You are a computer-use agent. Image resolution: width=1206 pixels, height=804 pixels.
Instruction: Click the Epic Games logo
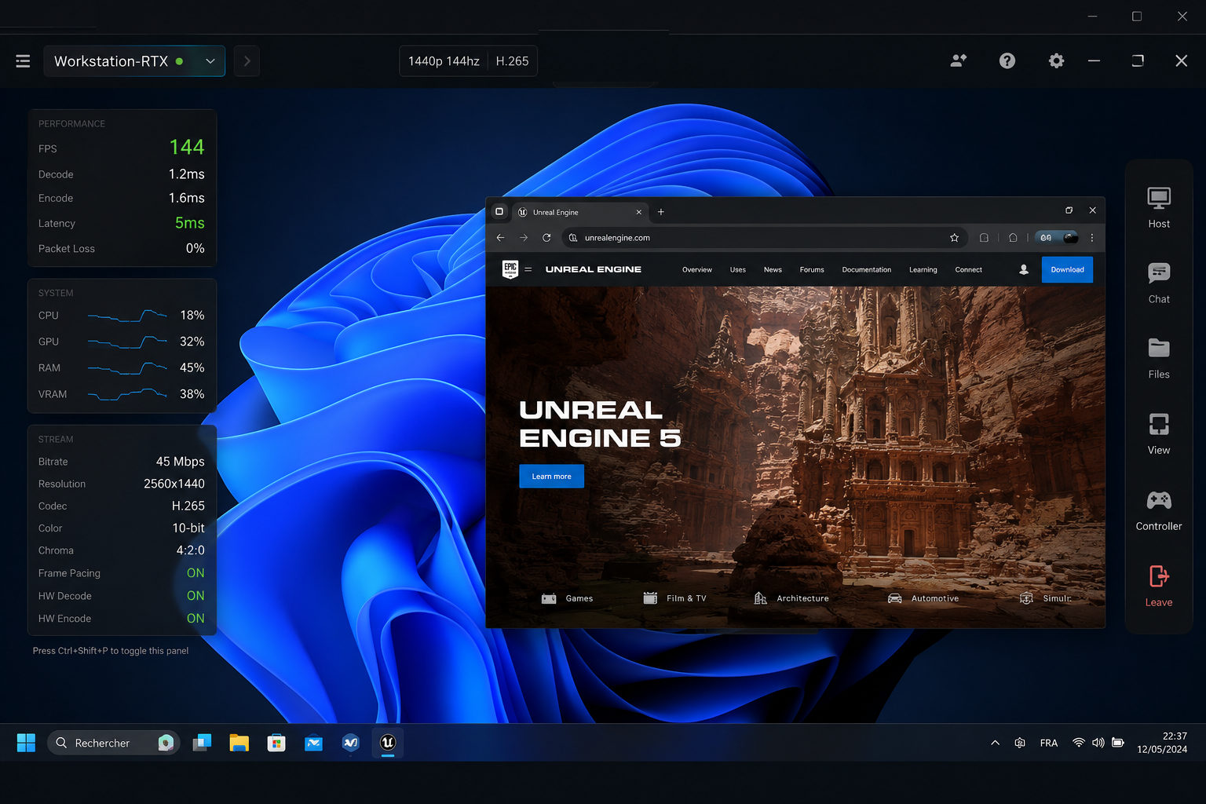pyautogui.click(x=510, y=269)
